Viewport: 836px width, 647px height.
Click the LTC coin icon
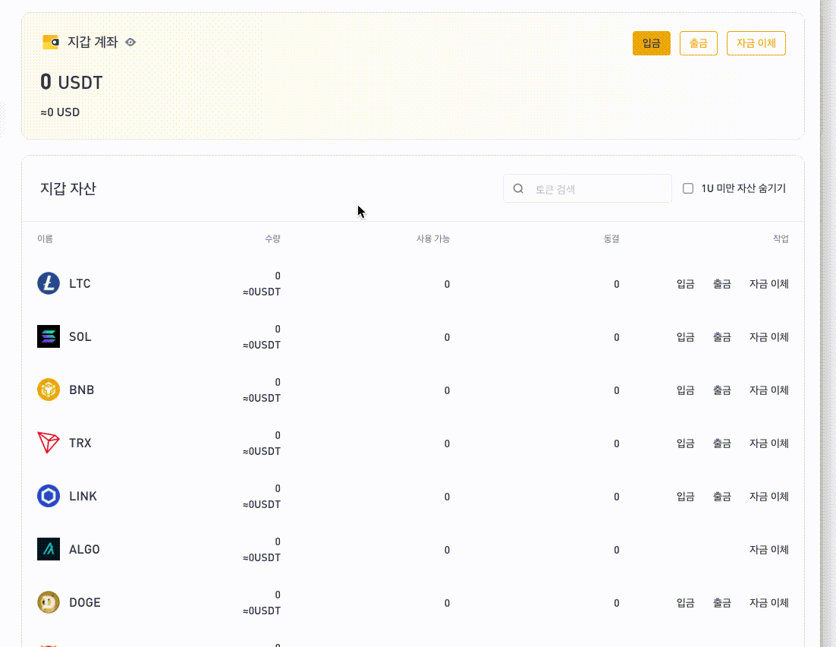coord(49,283)
